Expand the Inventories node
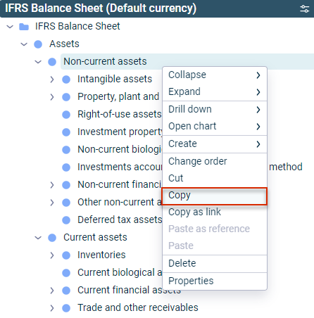 (52, 255)
